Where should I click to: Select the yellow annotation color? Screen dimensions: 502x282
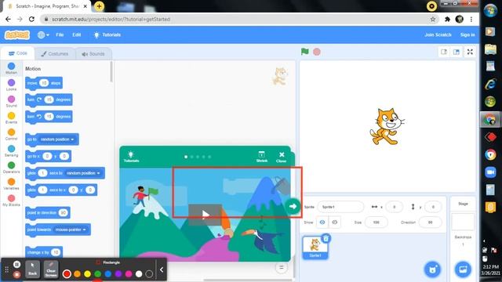(87, 273)
